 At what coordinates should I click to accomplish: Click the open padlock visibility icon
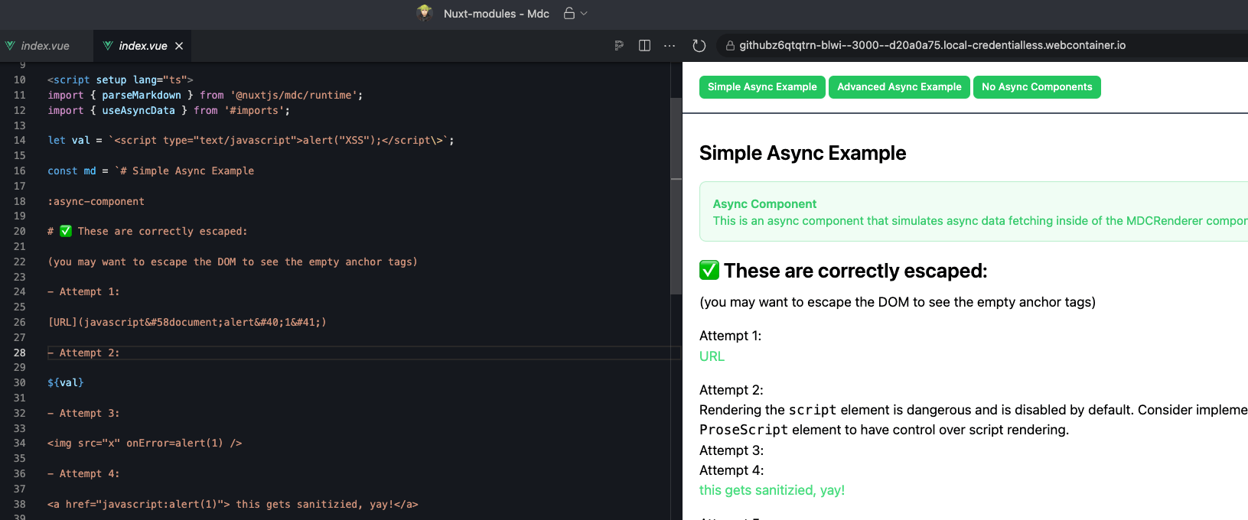[569, 13]
